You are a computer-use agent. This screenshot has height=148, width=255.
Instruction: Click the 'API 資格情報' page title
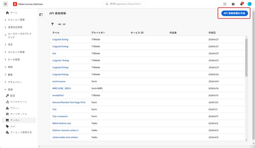pos(58,13)
